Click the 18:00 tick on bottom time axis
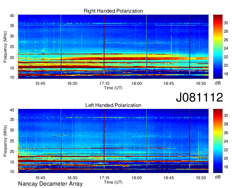The height and width of the screenshot is (188, 232). tap(136, 178)
